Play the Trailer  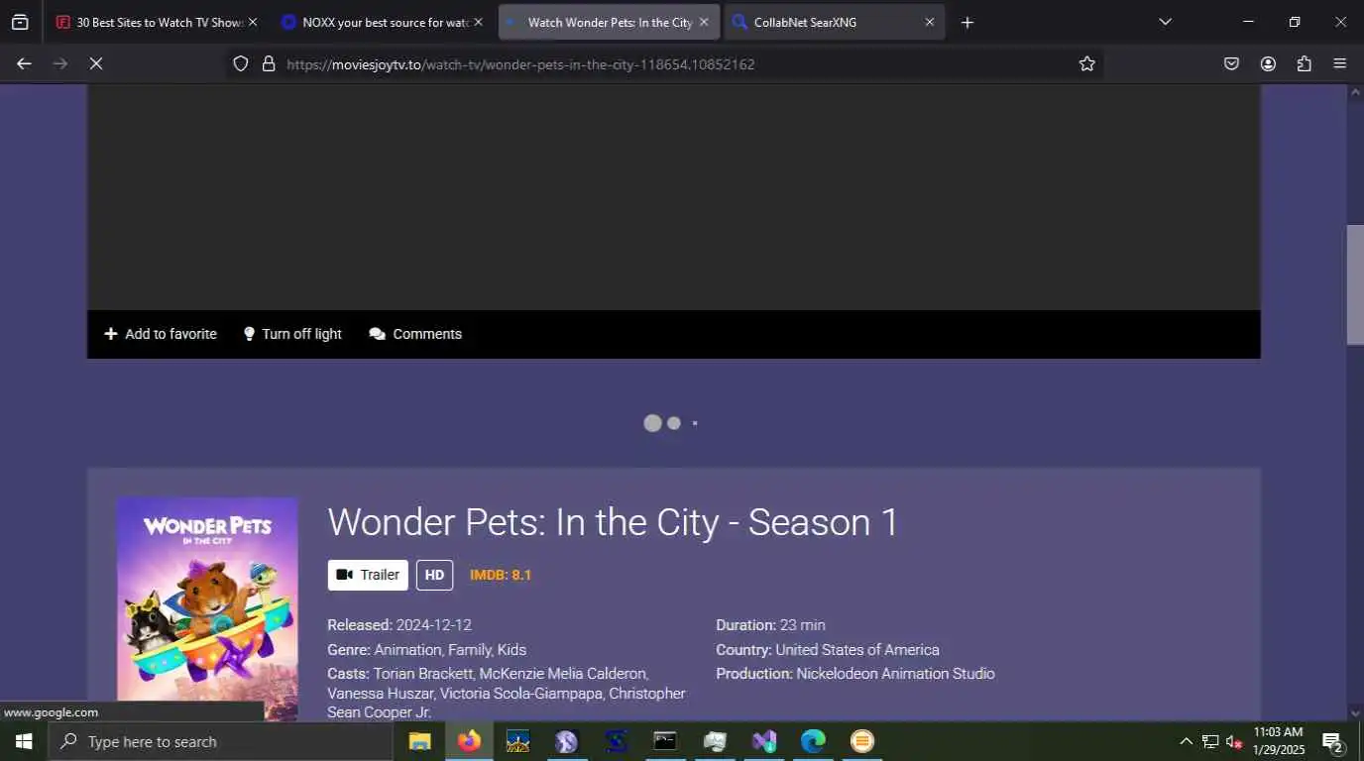pos(368,575)
